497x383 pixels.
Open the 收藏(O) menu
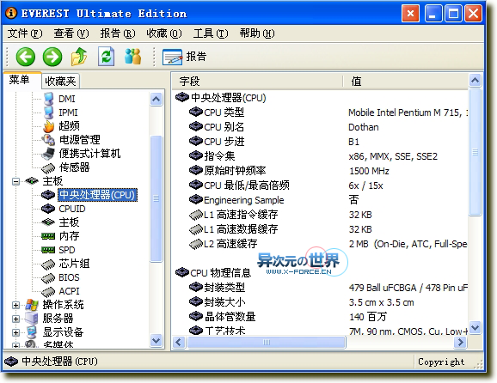point(164,33)
